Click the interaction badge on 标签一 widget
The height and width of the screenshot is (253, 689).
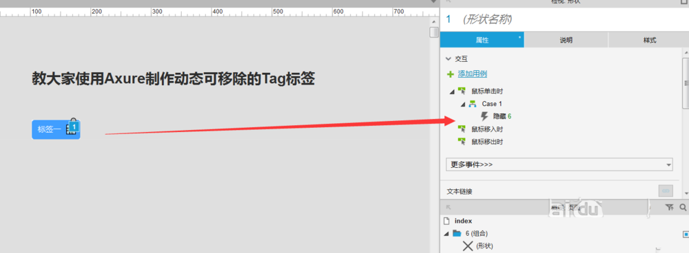[74, 126]
